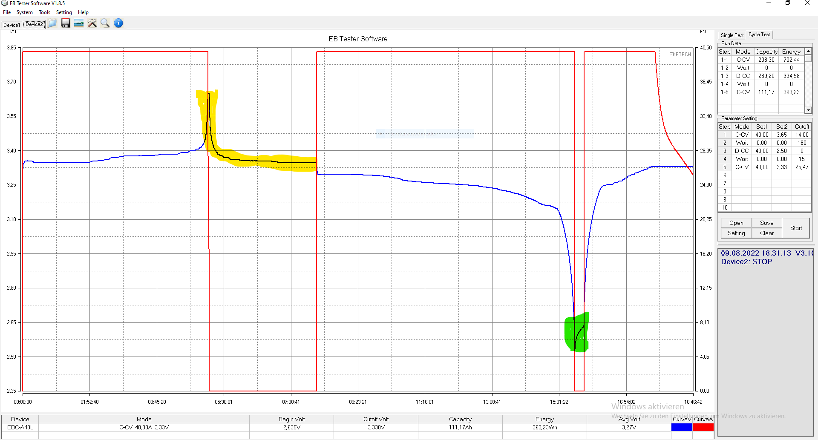Image resolution: width=818 pixels, height=440 pixels.
Task: Select the Device2 toggle button
Action: coord(34,25)
